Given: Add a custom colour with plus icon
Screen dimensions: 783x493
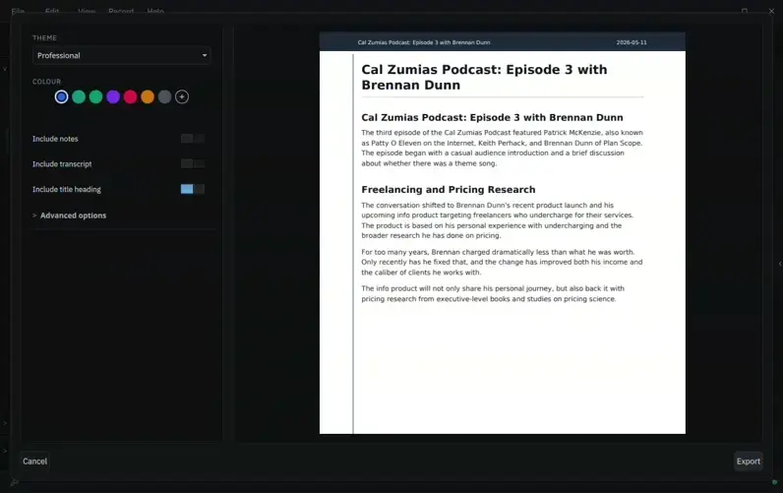Looking at the screenshot, I should [x=182, y=96].
